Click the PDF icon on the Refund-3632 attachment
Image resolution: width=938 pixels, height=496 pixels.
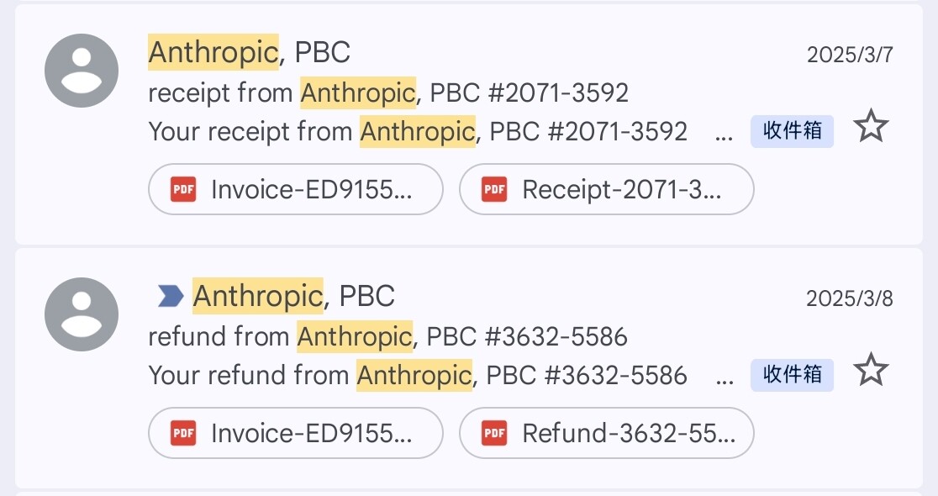click(x=494, y=433)
